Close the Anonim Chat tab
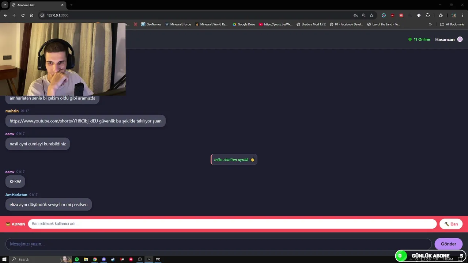 pyautogui.click(x=62, y=5)
